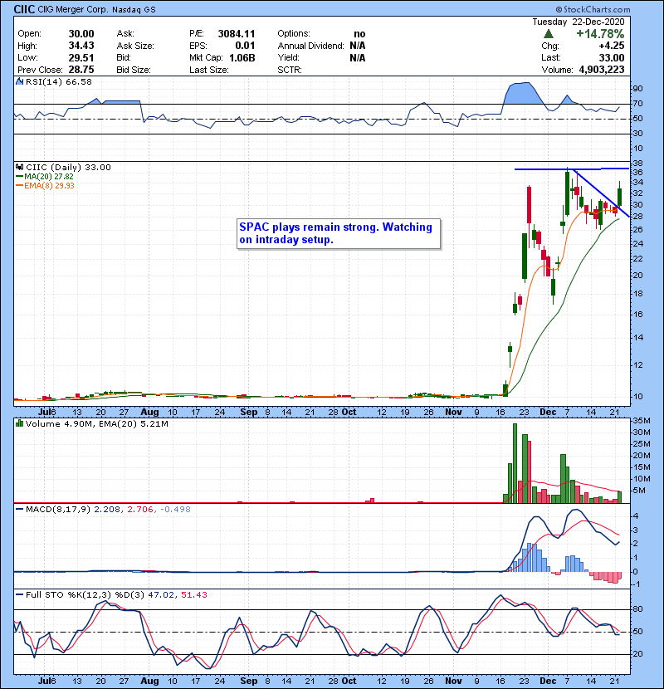Click the 36 price level on right axis
664x689 pixels.
637,173
